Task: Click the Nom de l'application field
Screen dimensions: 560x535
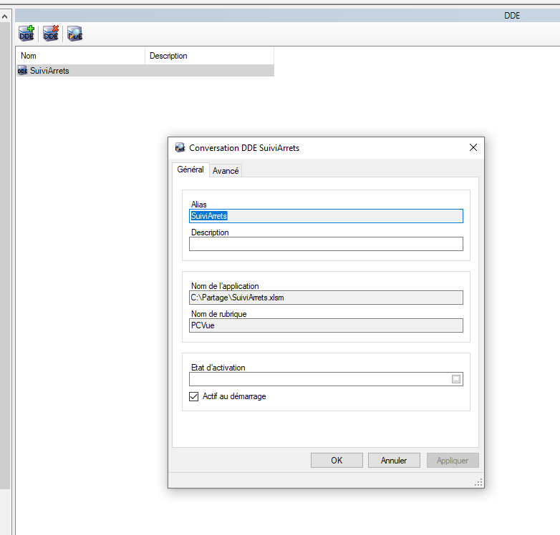Action: point(326,298)
